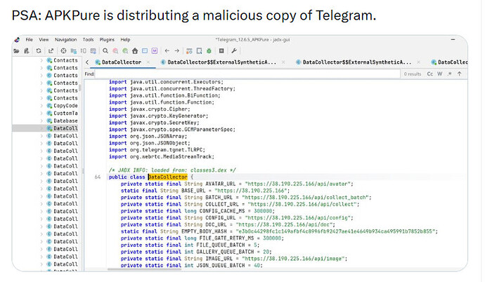Click the COLLECT_URL constant declaration

tap(240, 204)
